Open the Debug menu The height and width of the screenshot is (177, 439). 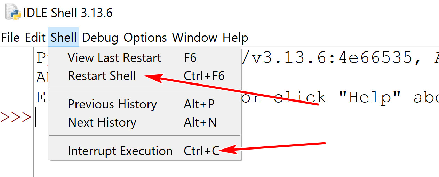[x=100, y=37]
